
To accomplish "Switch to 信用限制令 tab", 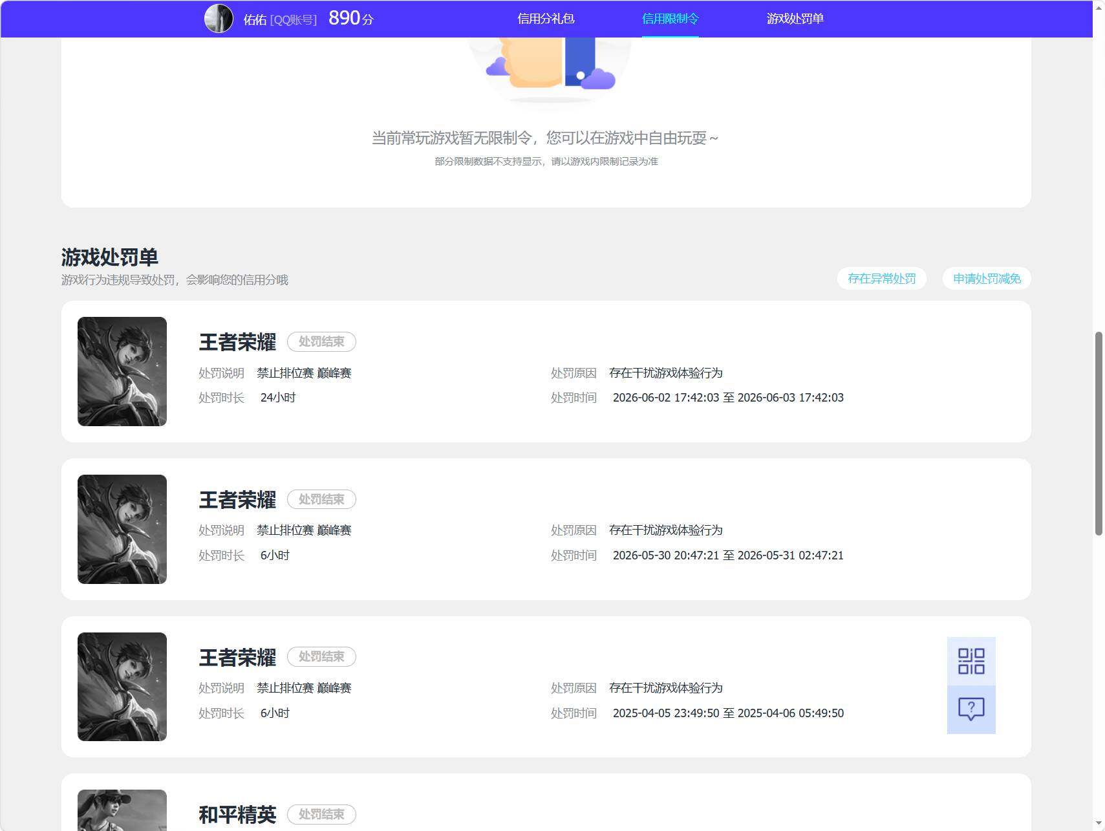I will pyautogui.click(x=670, y=19).
